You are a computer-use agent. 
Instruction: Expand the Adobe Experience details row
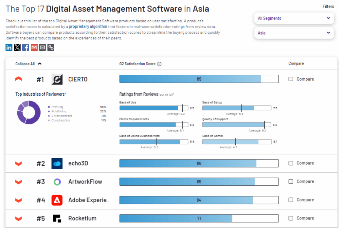click(19, 200)
